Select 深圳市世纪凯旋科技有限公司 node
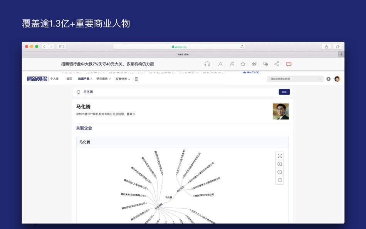This screenshot has width=366, height=229. click(191, 165)
